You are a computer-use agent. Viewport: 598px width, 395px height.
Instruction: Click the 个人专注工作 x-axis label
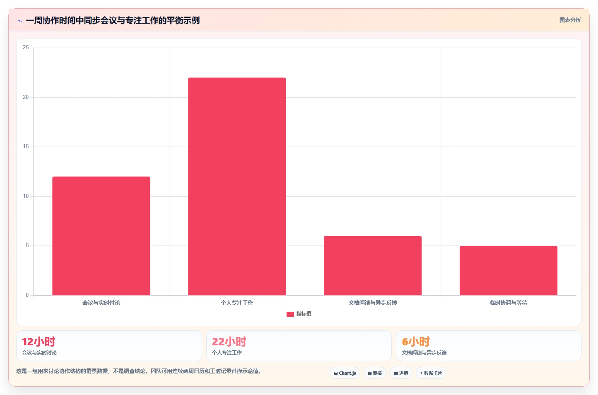pyautogui.click(x=237, y=303)
